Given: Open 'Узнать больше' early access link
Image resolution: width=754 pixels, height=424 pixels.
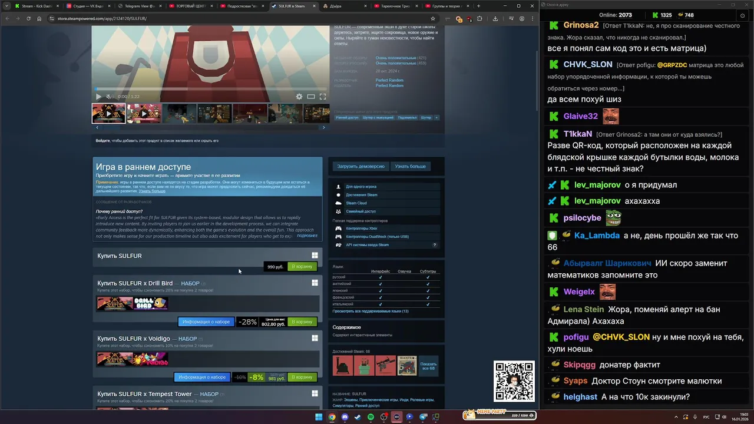Looking at the screenshot, I should click(x=152, y=191).
